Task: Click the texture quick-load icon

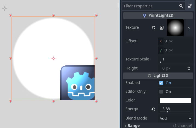Action: tap(162, 28)
